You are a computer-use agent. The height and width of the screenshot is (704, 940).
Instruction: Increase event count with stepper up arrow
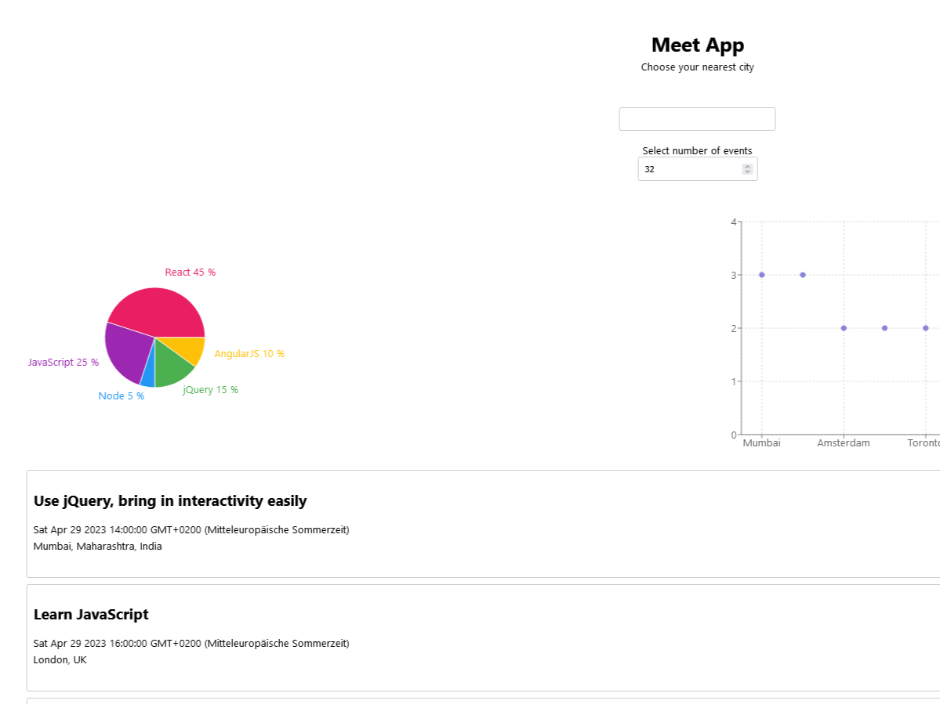click(x=747, y=166)
